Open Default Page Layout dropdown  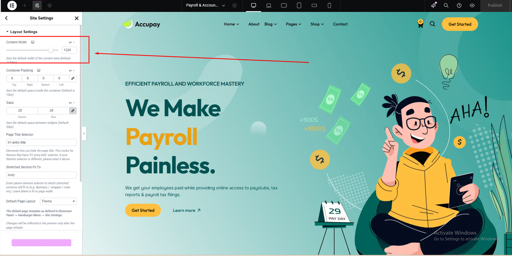pyautogui.click(x=58, y=201)
